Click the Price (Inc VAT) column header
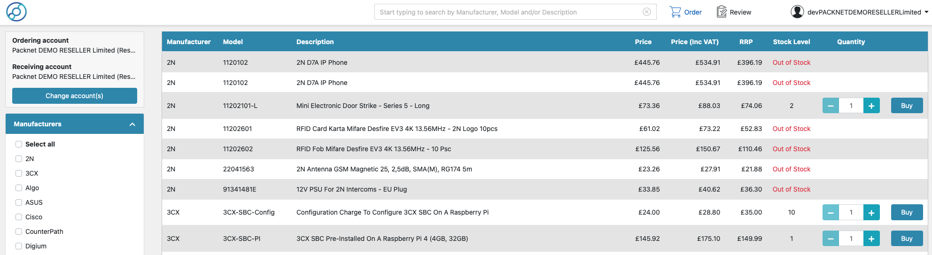 click(x=695, y=42)
